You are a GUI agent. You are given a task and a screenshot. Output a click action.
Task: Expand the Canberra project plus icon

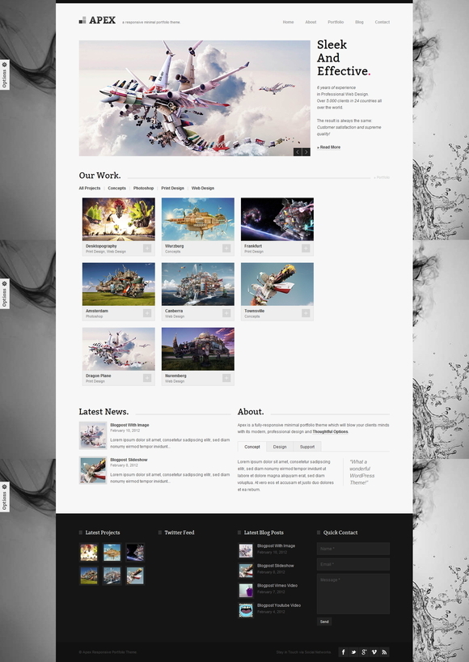click(226, 313)
